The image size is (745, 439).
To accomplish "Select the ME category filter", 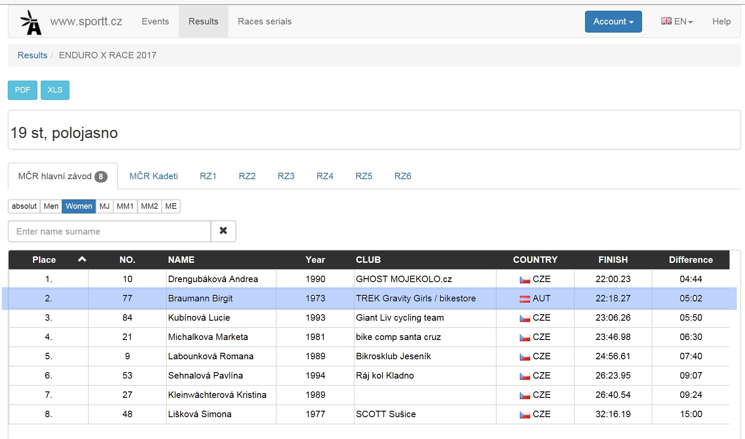I will tap(171, 206).
